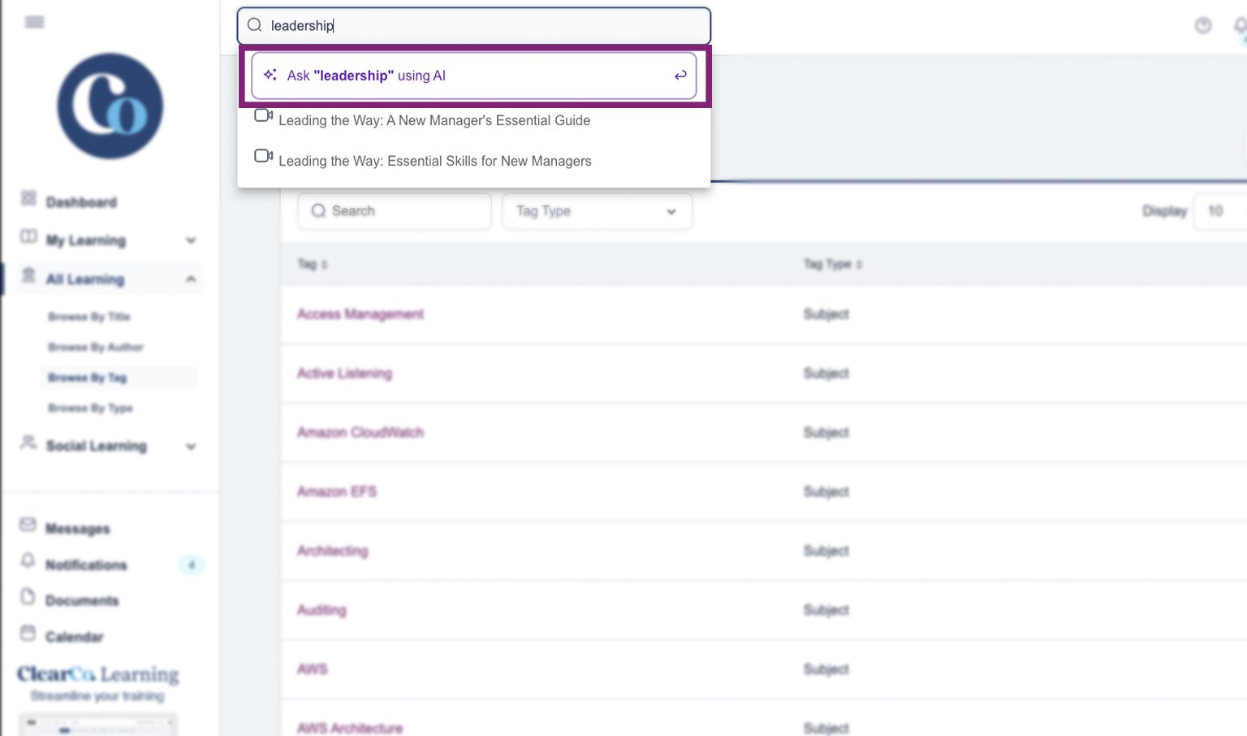Click video icon for New Manager's Essential Guide

tap(263, 115)
